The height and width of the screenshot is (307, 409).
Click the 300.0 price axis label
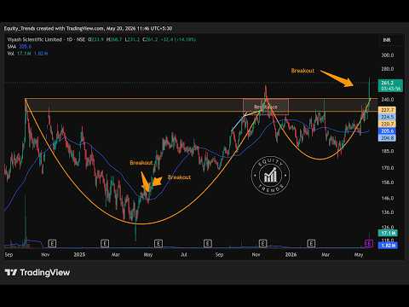388,55
